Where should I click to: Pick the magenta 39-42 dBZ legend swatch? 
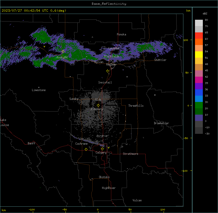pos(199,80)
